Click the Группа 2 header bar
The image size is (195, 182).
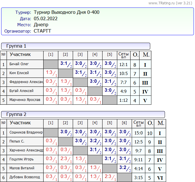click(83, 115)
